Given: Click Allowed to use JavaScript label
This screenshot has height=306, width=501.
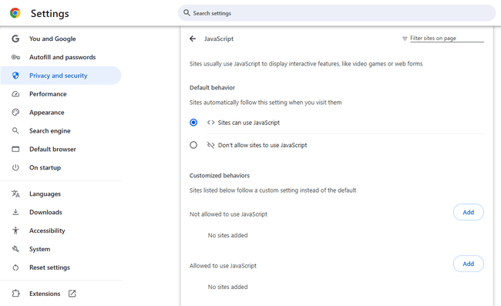Looking at the screenshot, I should 223,265.
